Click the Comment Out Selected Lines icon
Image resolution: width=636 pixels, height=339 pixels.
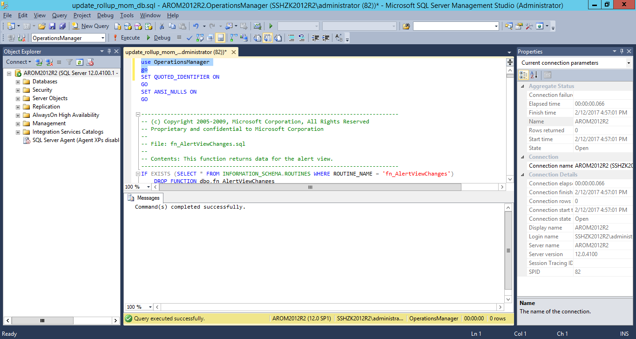coord(290,38)
